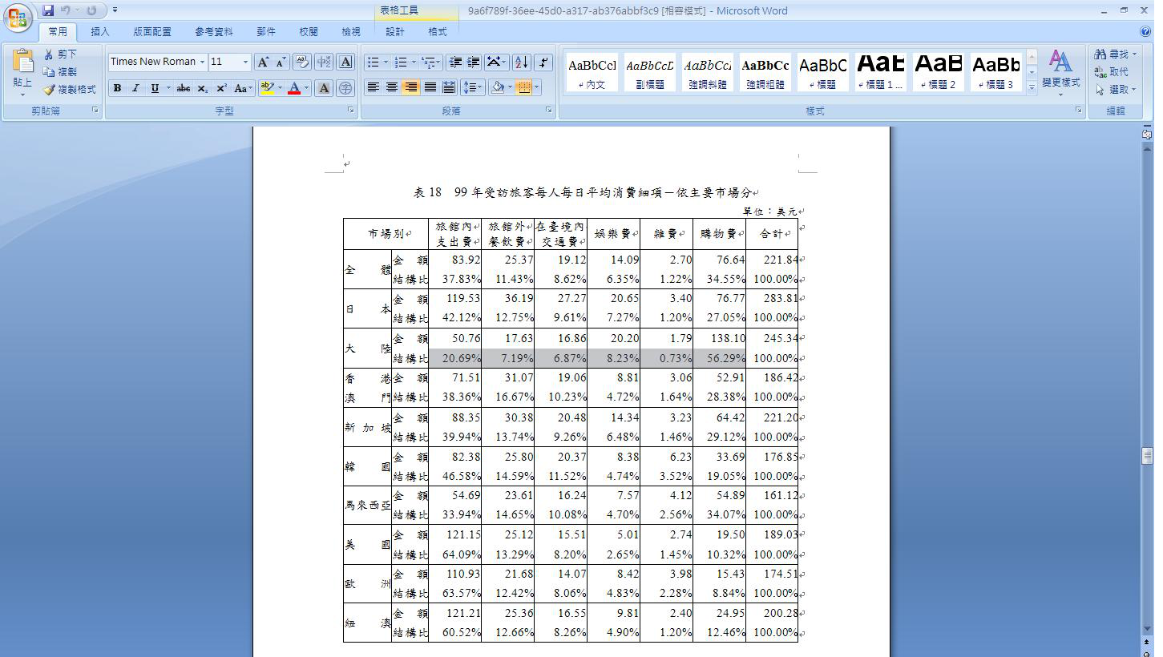Click the Shrink Font icon

point(281,62)
